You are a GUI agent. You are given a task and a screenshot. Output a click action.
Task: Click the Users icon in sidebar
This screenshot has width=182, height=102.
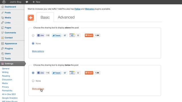pyautogui.click(x=3, y=54)
